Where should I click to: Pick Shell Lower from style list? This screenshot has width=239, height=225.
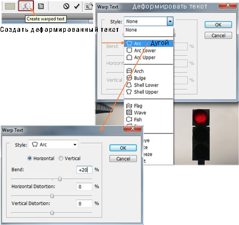(149, 85)
